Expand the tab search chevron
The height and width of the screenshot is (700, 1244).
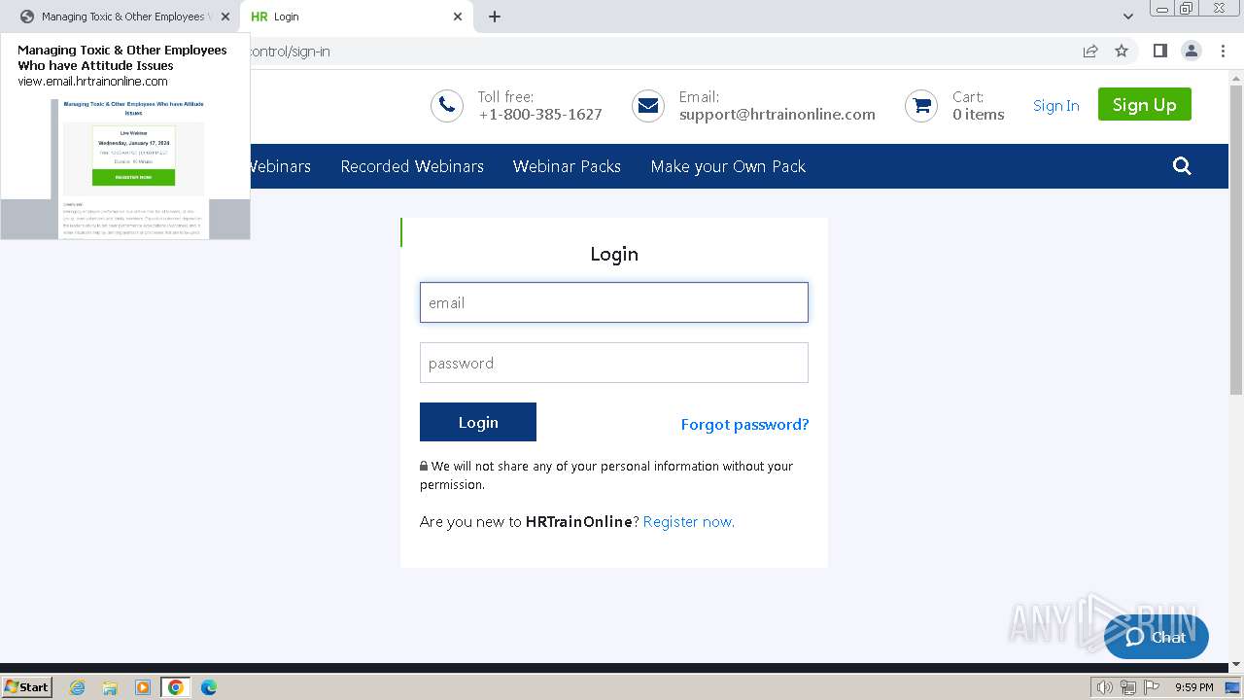tap(1128, 17)
